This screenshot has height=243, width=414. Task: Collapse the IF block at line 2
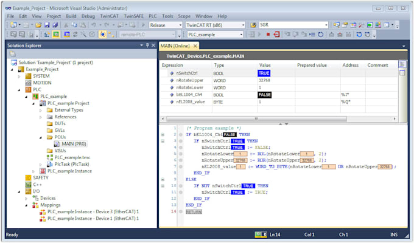tap(163, 135)
